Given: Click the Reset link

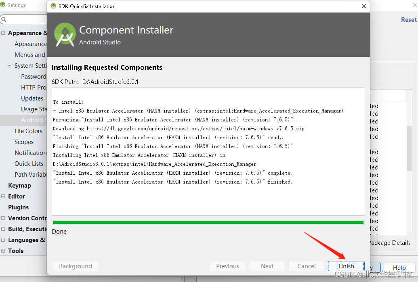Looking at the screenshot, I should tap(409, 20).
